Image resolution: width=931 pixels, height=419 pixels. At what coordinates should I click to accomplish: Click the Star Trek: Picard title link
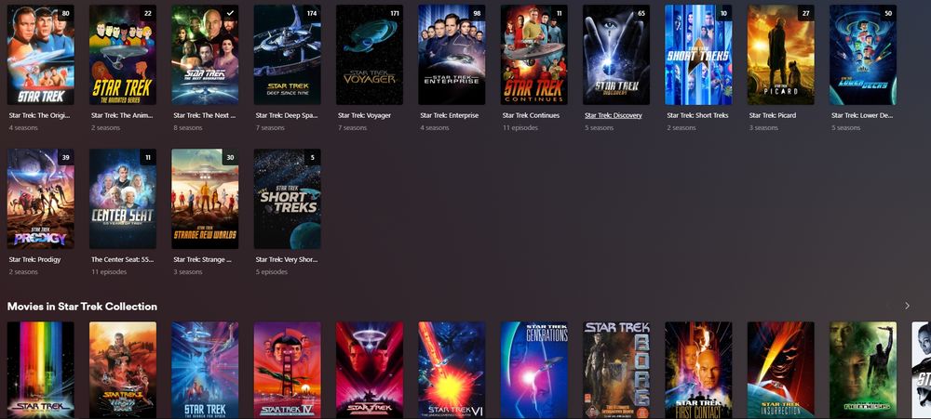773,115
